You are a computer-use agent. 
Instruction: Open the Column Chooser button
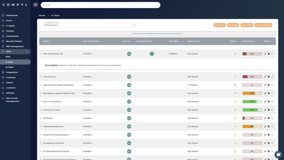(263, 25)
